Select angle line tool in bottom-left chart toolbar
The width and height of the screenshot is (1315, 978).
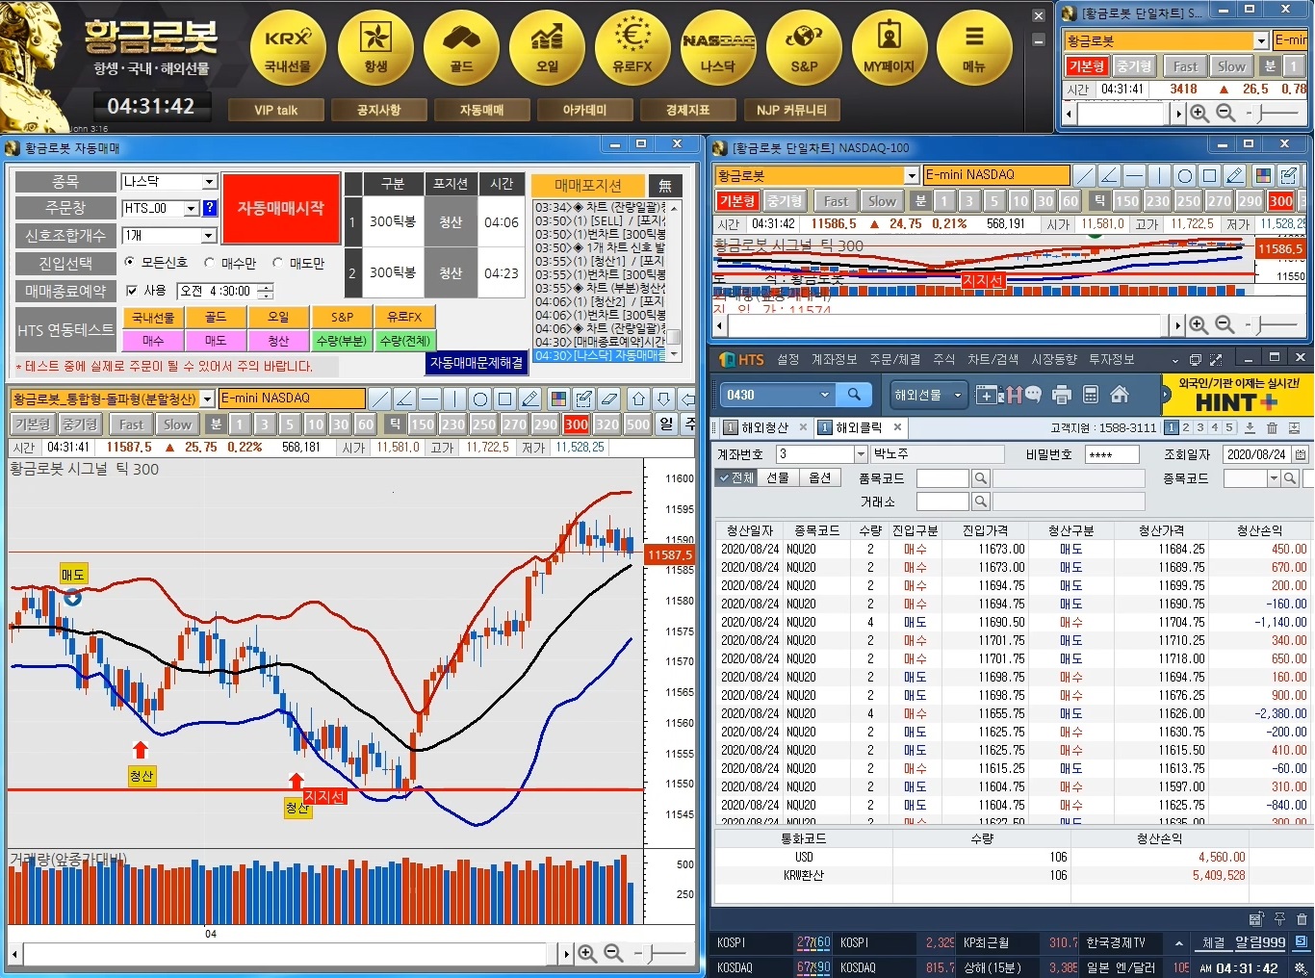(405, 399)
